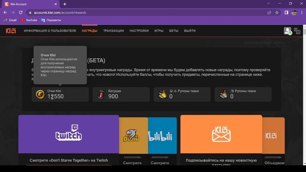Select the Награды tab

[89, 31]
